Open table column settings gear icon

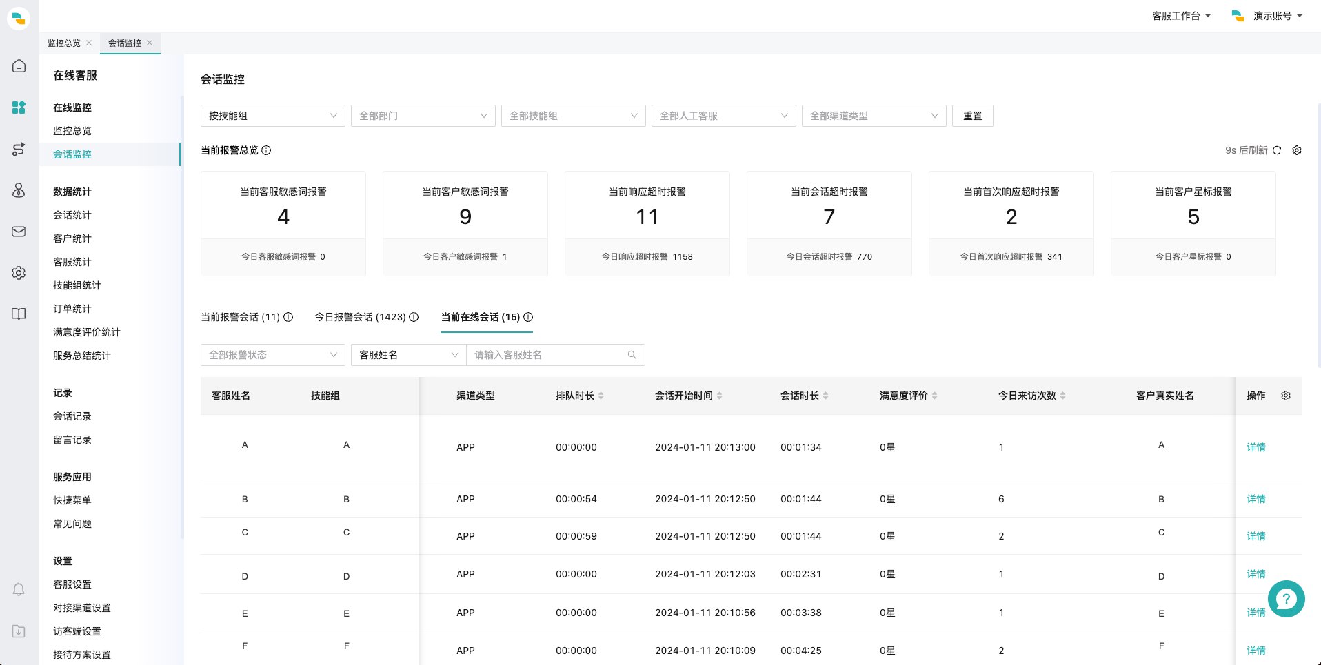1286,396
